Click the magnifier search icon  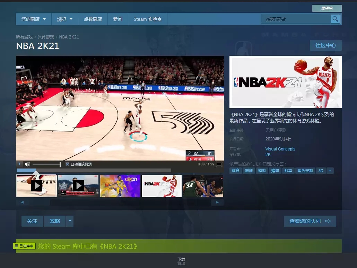[x=335, y=19]
